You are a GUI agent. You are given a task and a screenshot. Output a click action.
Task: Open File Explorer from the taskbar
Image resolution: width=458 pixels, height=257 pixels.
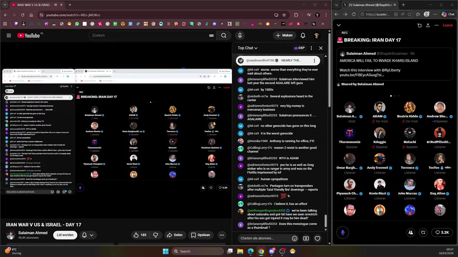coord(240,251)
